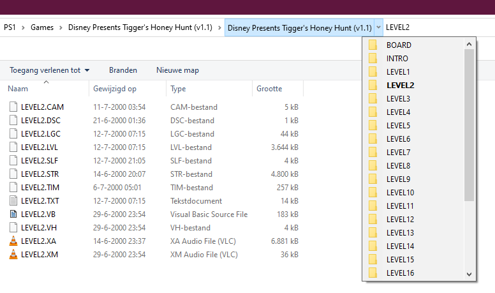This screenshot has height=293, width=495.
Task: Select the highlighted Tigger's Honey Hunt breadcrumb
Action: tap(300, 28)
